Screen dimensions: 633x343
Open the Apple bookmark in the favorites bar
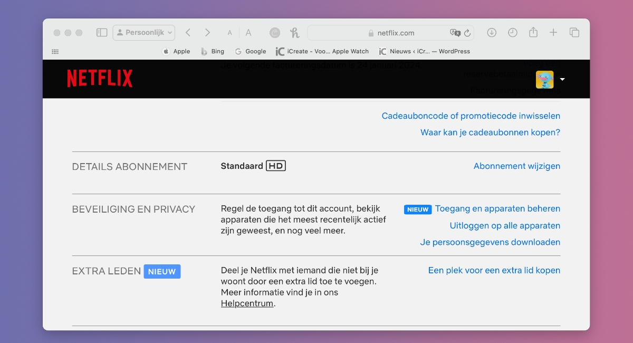[x=176, y=51]
